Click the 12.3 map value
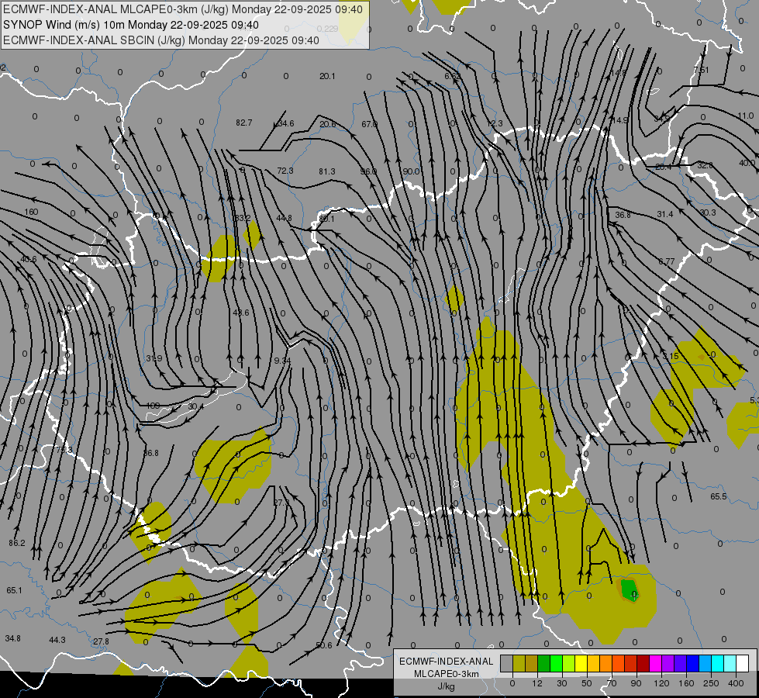Image resolution: width=759 pixels, height=698 pixels. coord(494,124)
